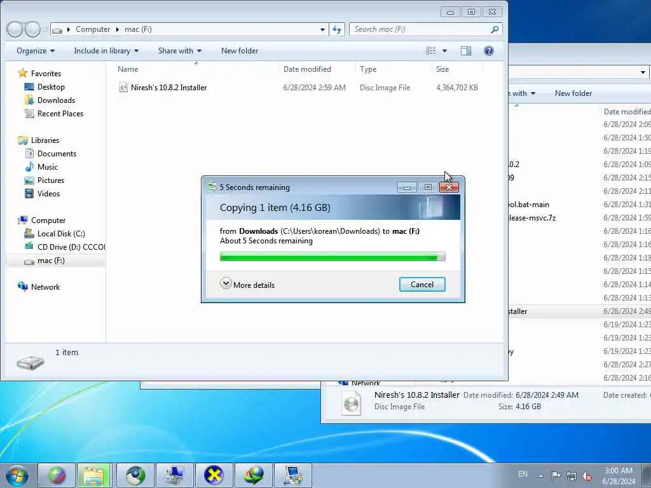Click the yellow X icon on taskbar
Screen dimensions: 651x488
pos(214,475)
